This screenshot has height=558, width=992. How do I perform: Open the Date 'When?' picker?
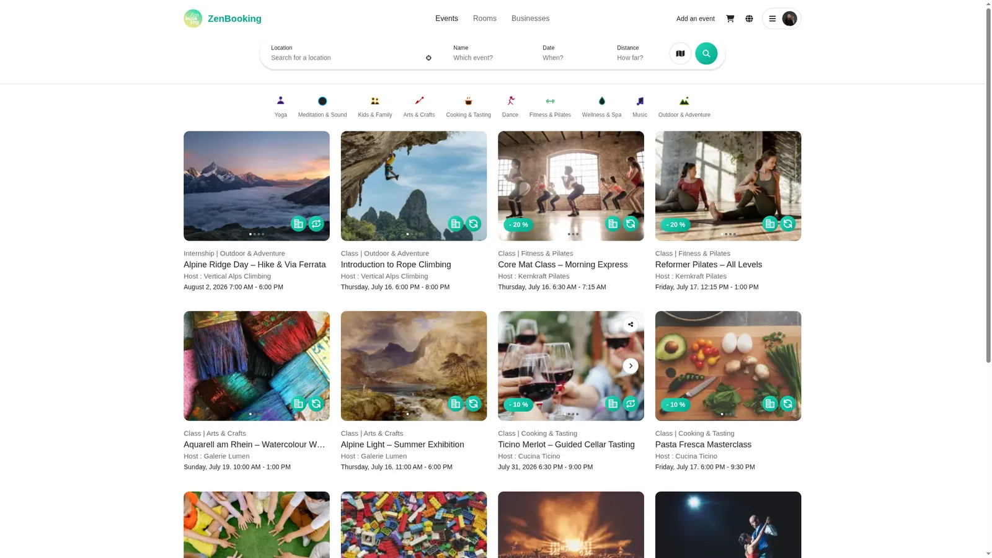coord(570,53)
